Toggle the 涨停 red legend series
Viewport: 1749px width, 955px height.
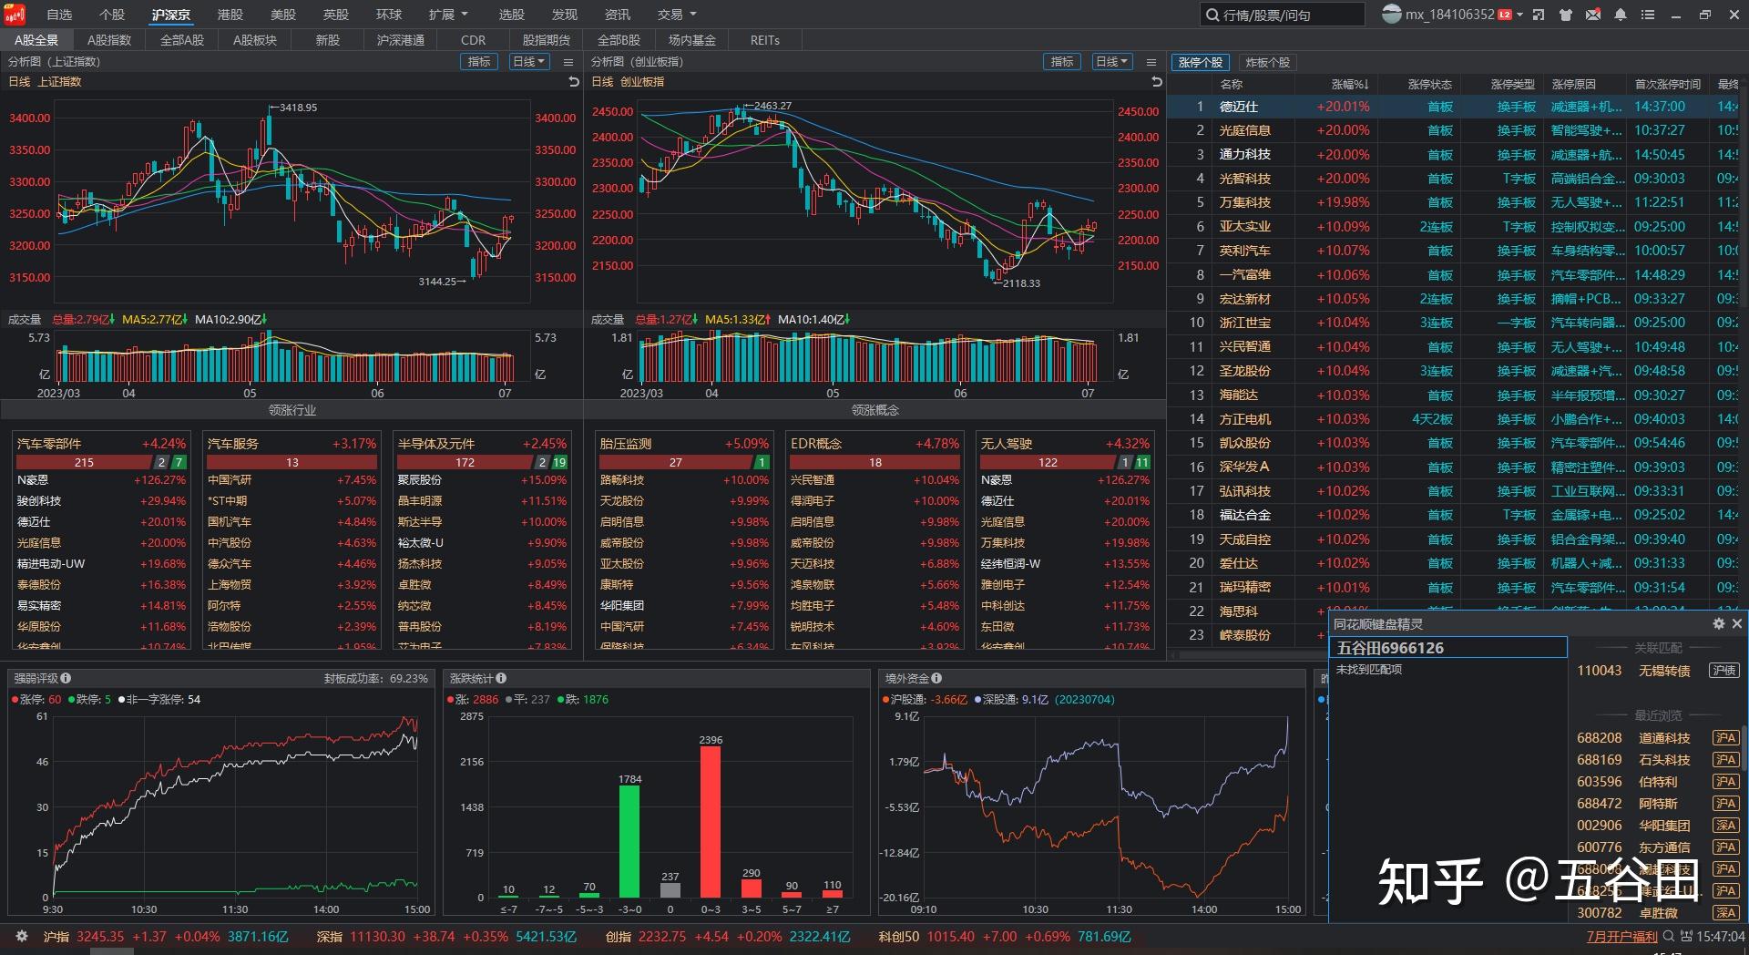pos(36,700)
